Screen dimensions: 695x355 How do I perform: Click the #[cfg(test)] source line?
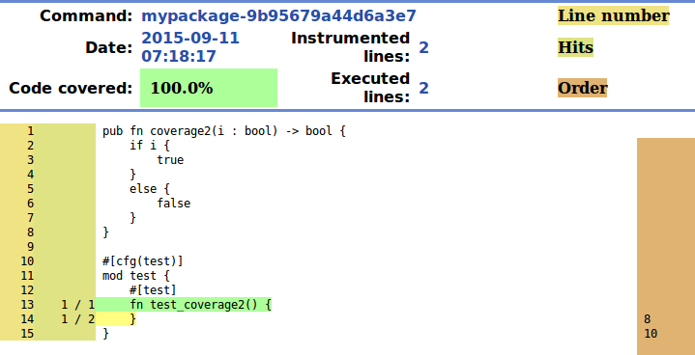click(x=143, y=261)
